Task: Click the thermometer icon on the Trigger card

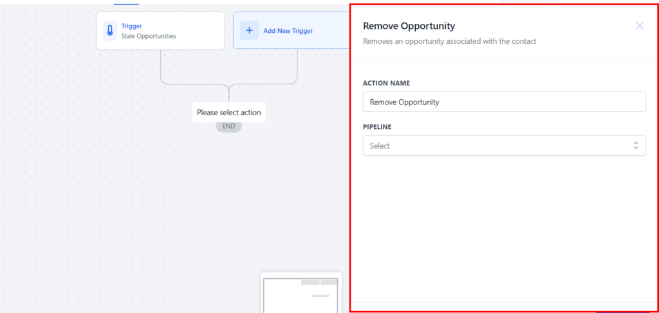Action: [x=110, y=30]
